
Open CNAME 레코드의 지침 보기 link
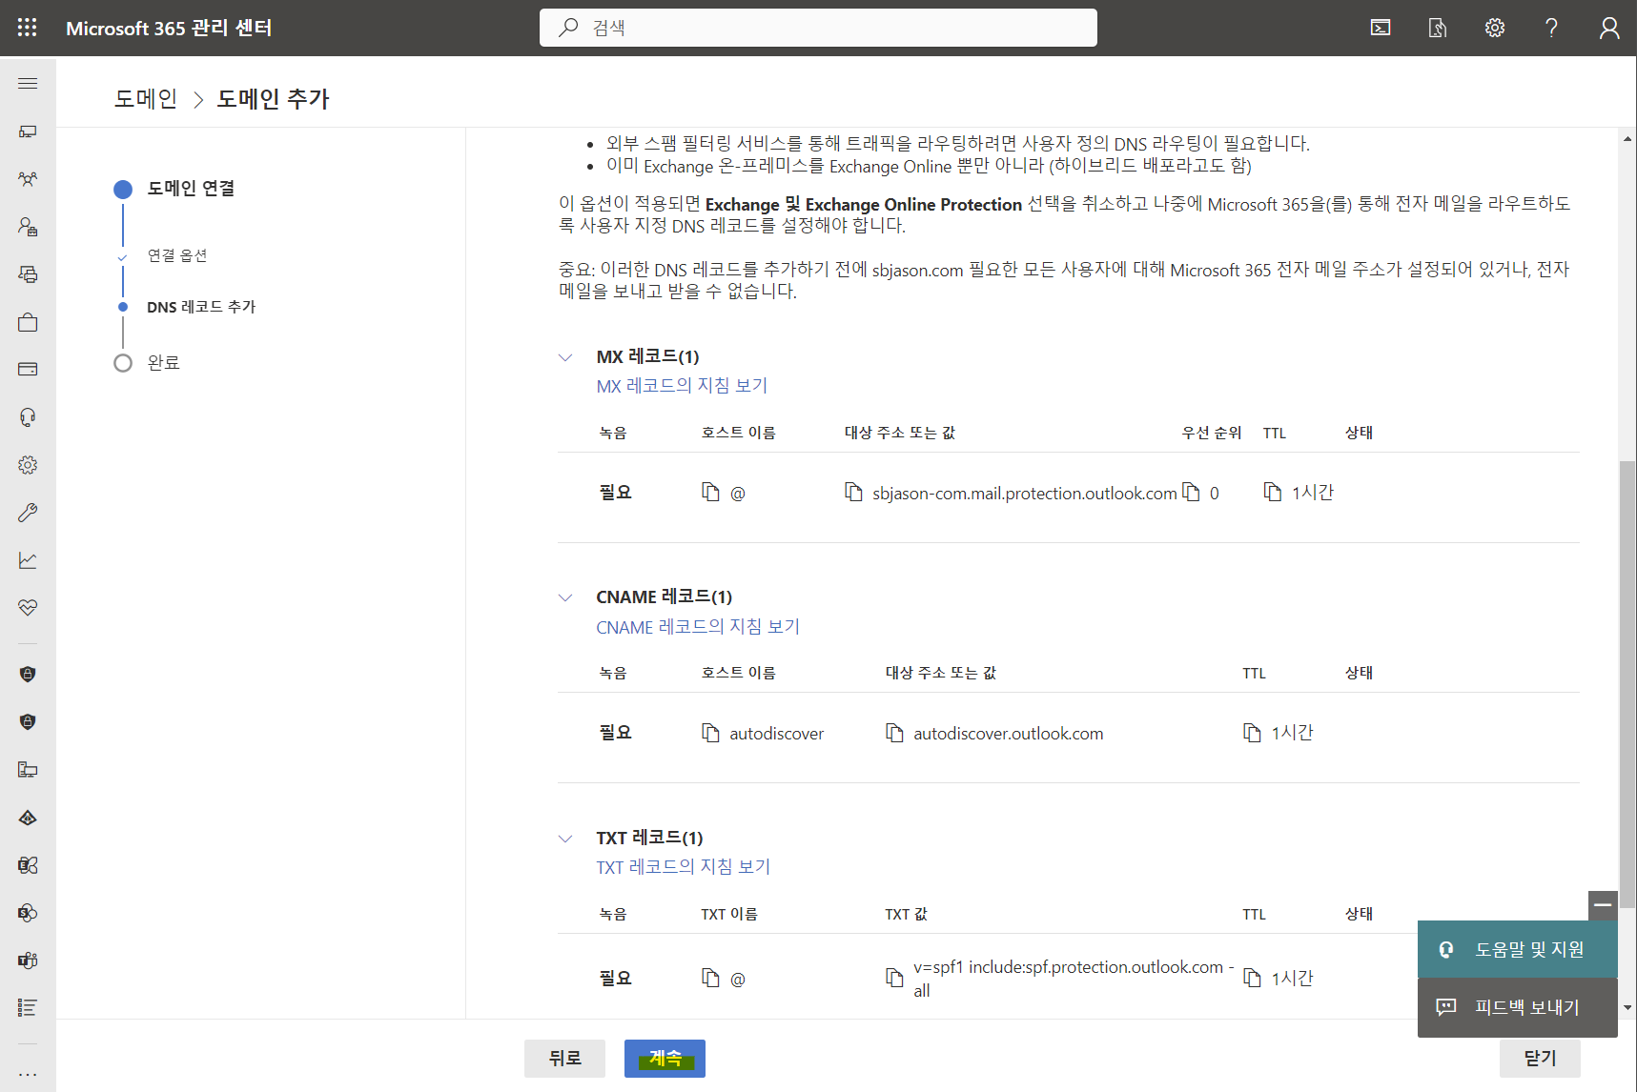(698, 627)
